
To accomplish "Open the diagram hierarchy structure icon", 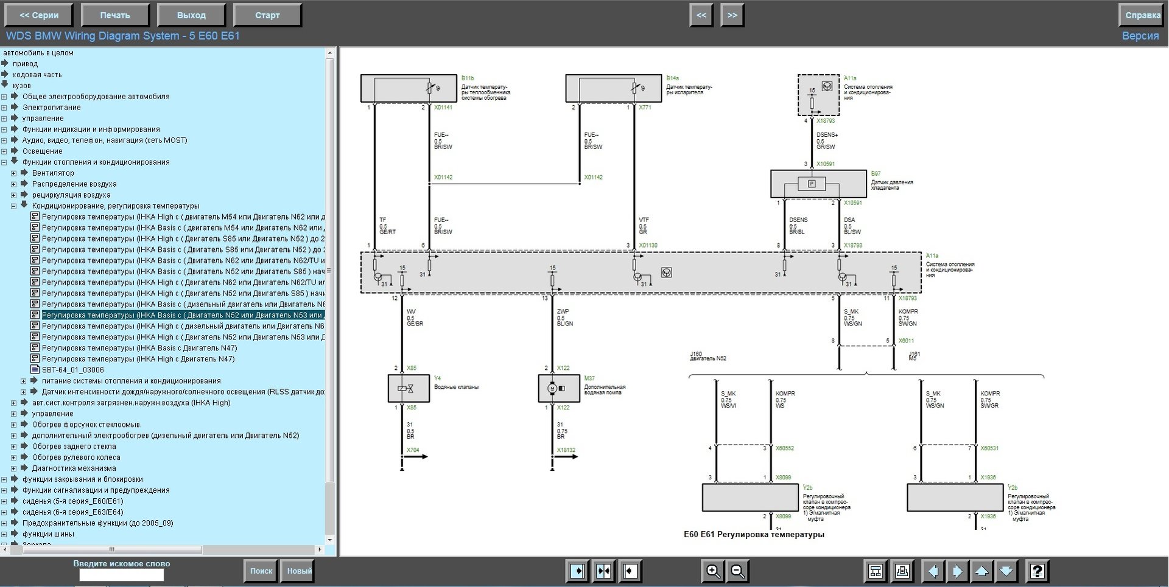I will pos(876,571).
